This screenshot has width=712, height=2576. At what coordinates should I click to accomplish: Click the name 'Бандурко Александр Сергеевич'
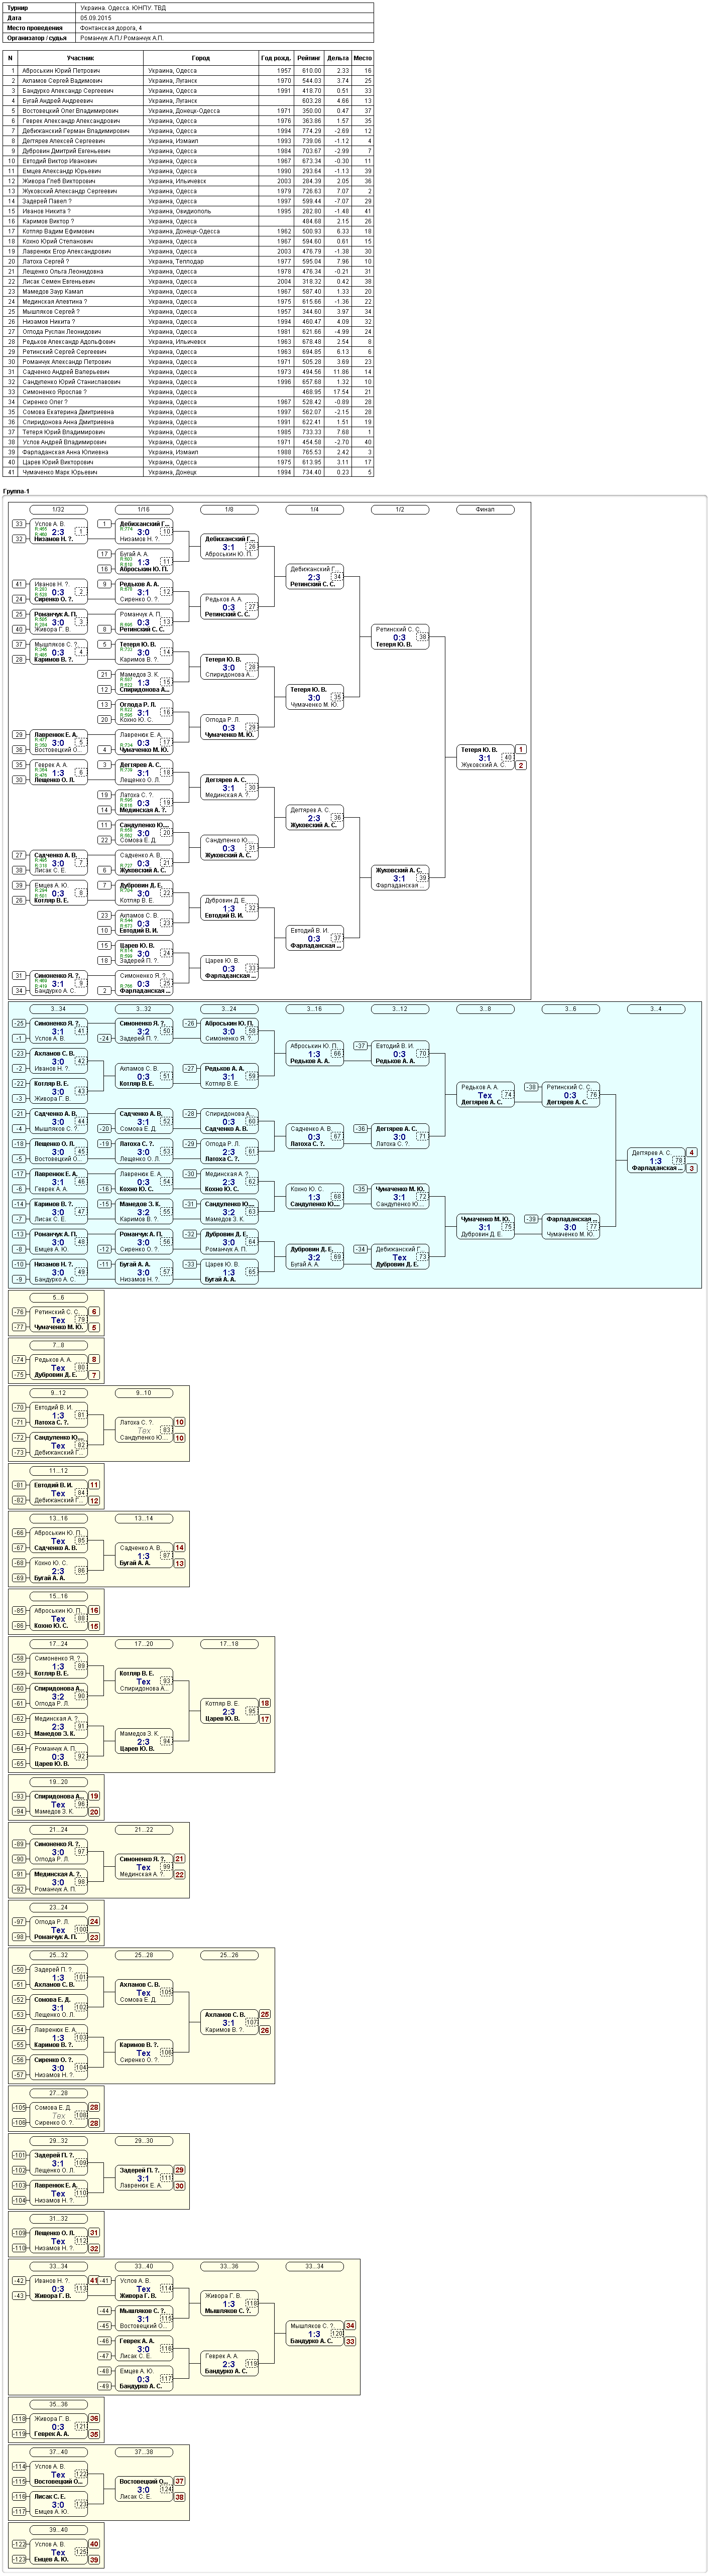pyautogui.click(x=67, y=91)
